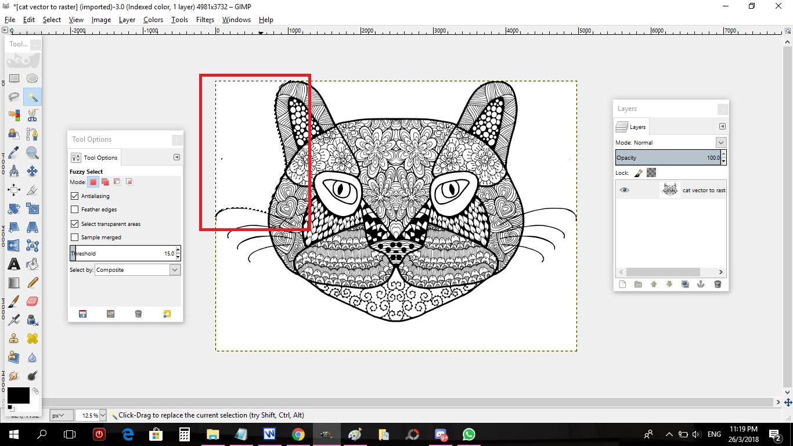Anchor the floating layer icon
The image size is (793, 446).
point(701,285)
